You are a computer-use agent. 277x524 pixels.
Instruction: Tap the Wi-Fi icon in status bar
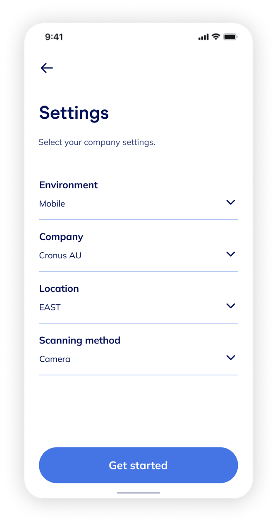coord(215,37)
